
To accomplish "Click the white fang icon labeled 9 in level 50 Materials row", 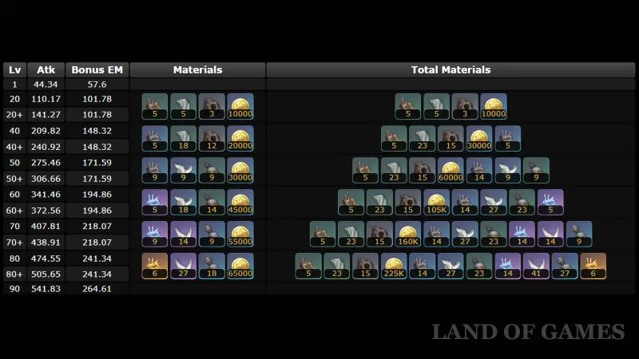I will tap(183, 170).
